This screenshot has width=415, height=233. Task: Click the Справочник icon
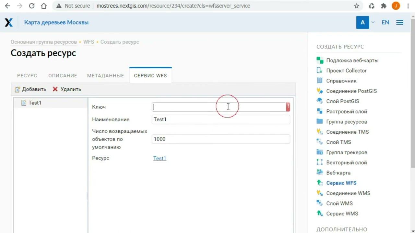[x=320, y=81]
